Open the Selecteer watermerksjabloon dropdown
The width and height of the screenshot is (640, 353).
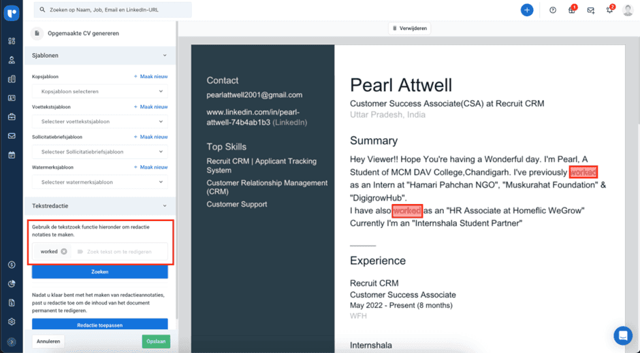[100, 182]
